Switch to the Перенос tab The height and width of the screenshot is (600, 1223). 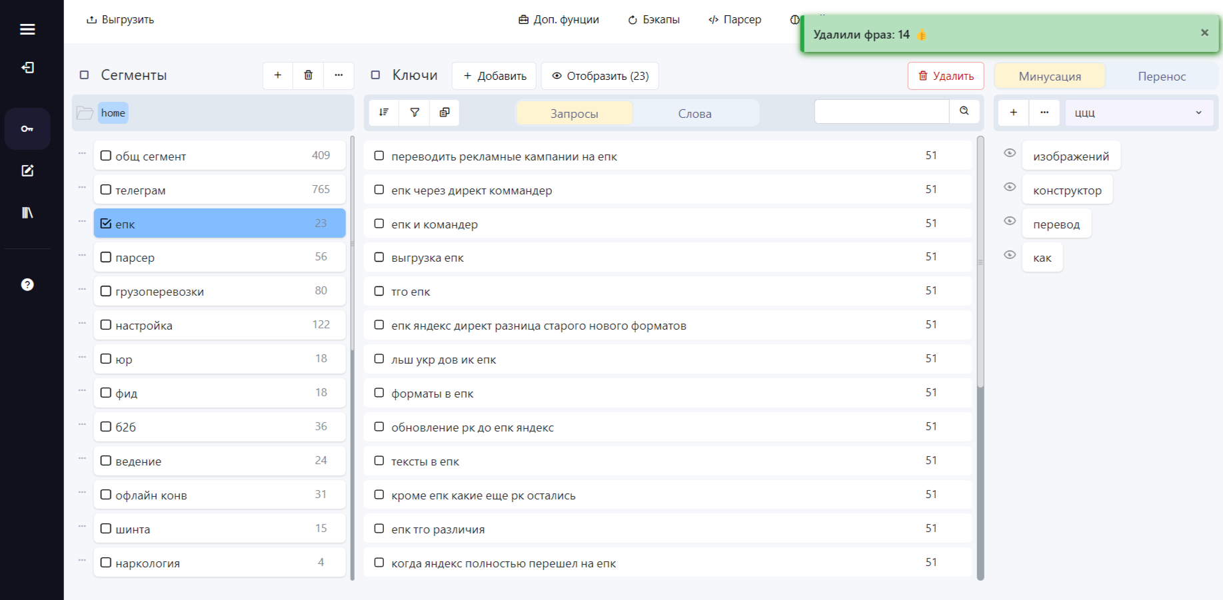tap(1162, 76)
